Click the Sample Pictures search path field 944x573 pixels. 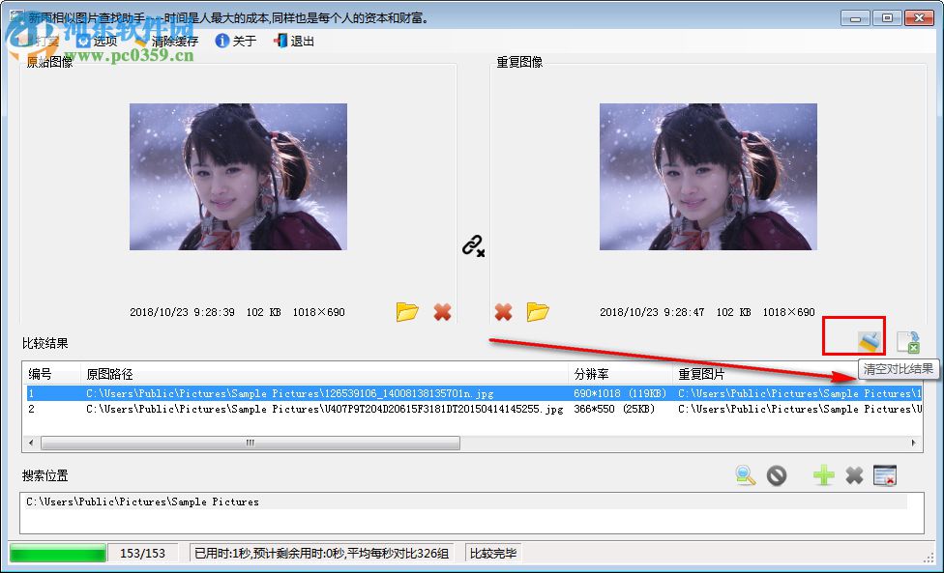145,501
